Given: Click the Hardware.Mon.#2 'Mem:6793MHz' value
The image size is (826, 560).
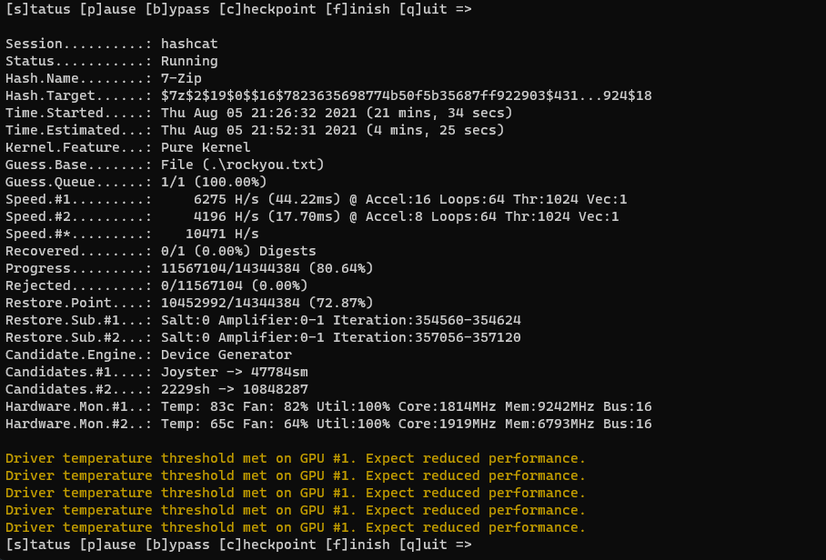Looking at the screenshot, I should (x=549, y=425).
